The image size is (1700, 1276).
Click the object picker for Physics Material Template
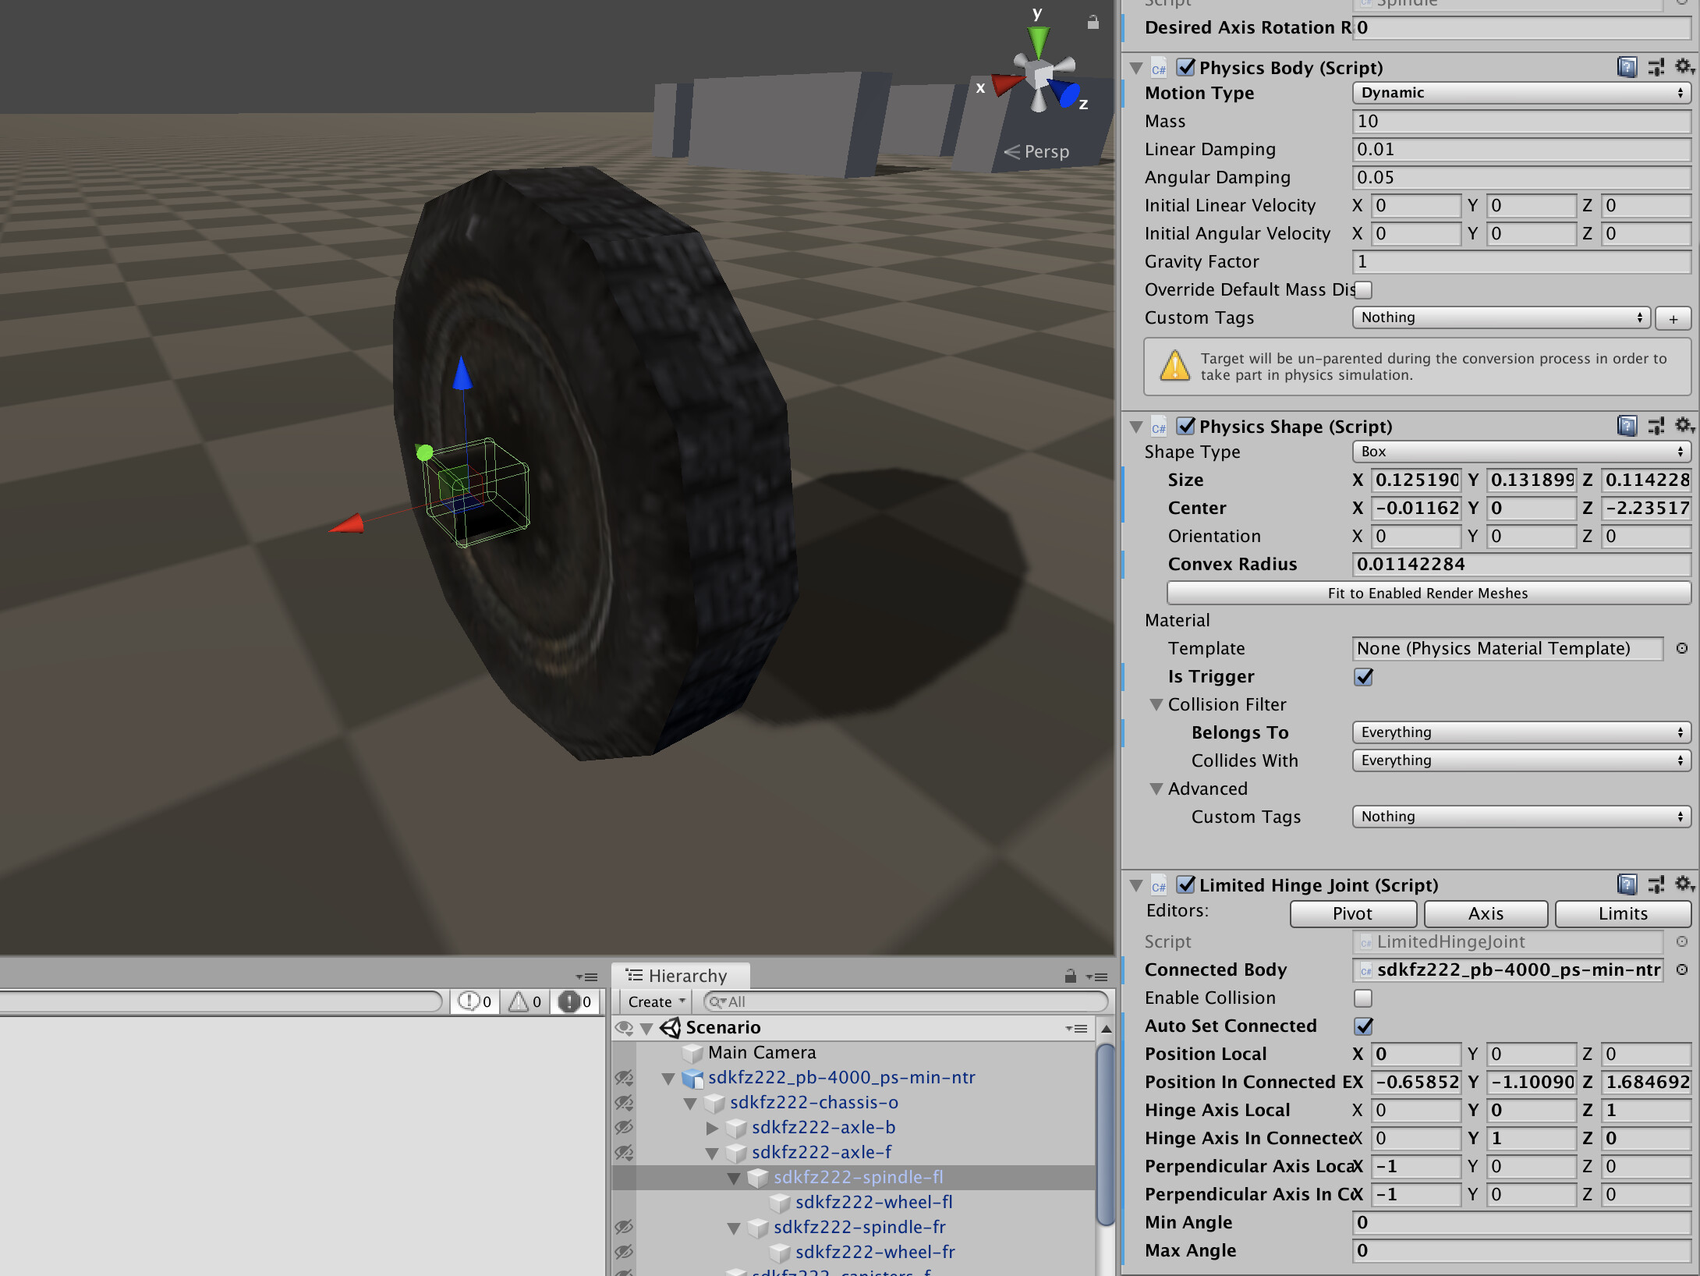(1681, 648)
